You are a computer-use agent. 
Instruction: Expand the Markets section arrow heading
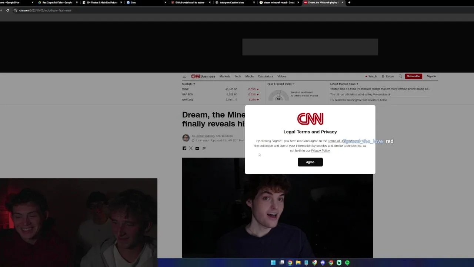point(188,84)
